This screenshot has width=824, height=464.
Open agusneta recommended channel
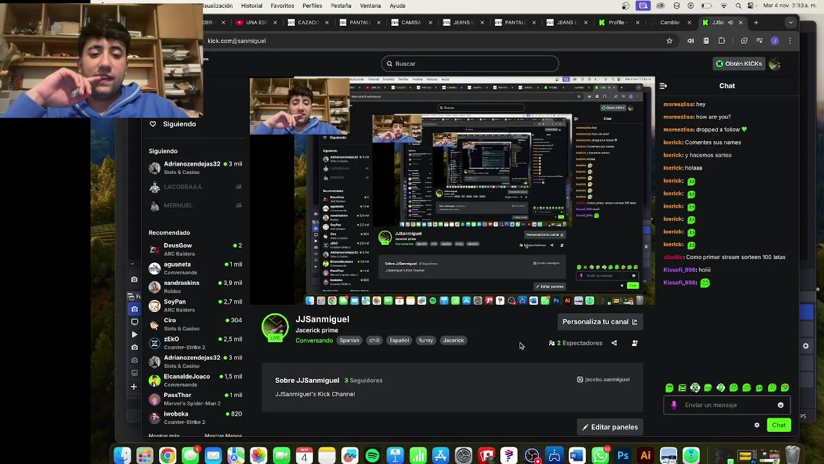(x=196, y=268)
